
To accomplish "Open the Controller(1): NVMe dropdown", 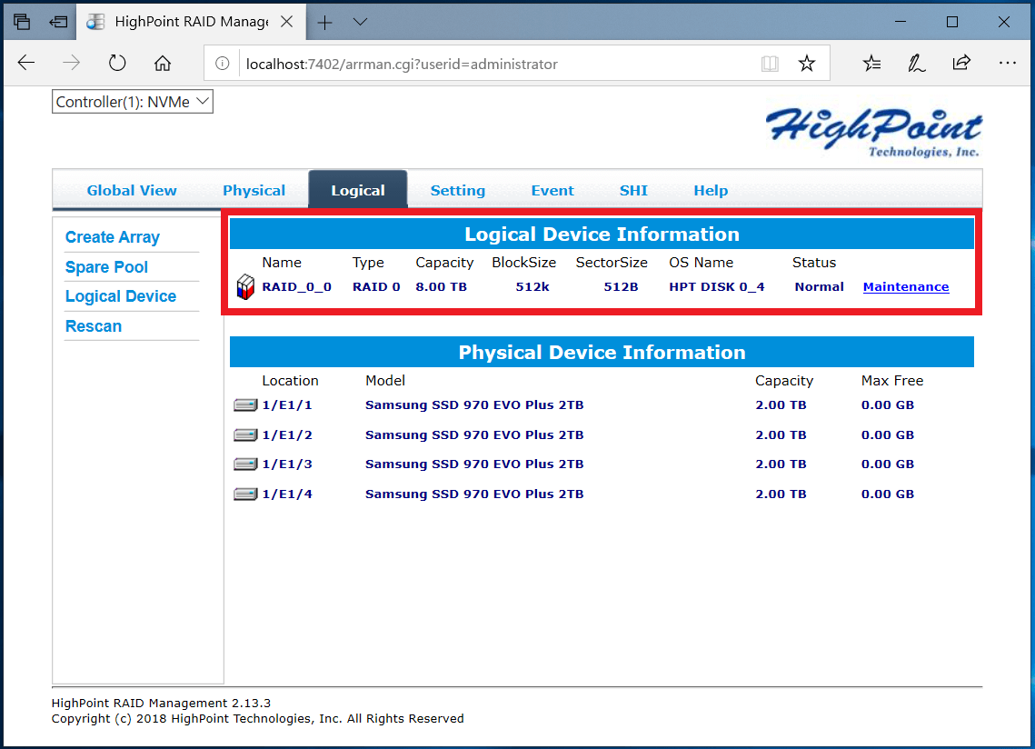I will pos(133,102).
